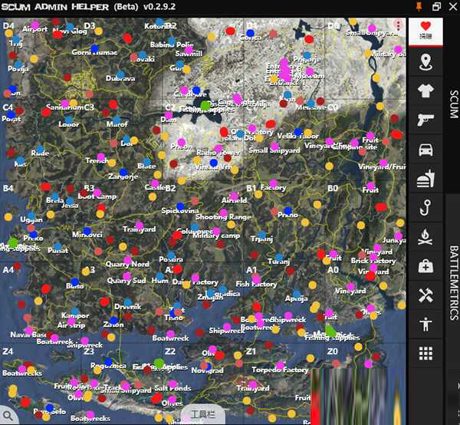This screenshot has height=425, width=460.
Task: Open the clothing T-shirt category
Action: point(425,91)
